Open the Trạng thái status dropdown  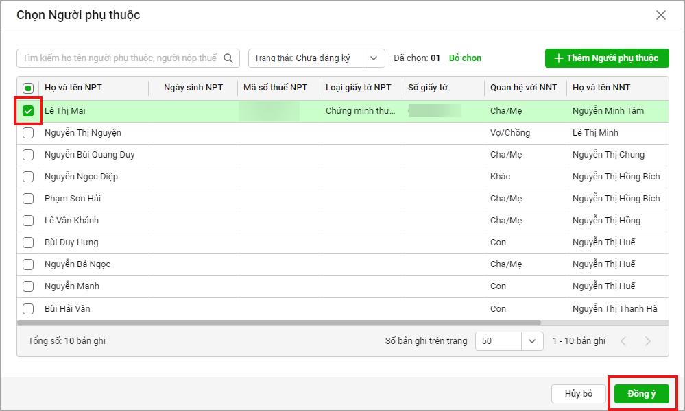pos(373,58)
